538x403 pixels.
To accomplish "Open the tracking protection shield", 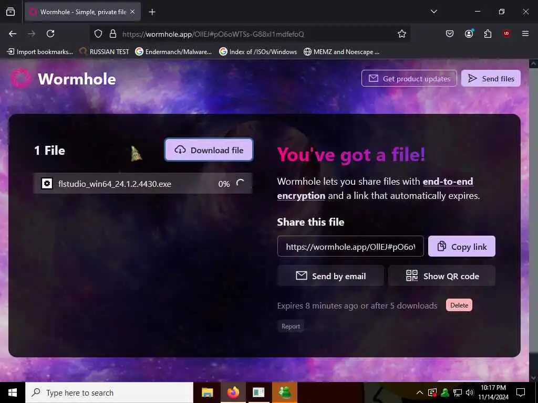I will click(98, 34).
